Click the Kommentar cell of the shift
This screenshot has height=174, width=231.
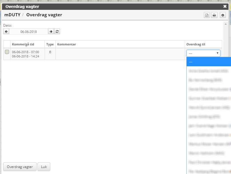click(x=120, y=54)
